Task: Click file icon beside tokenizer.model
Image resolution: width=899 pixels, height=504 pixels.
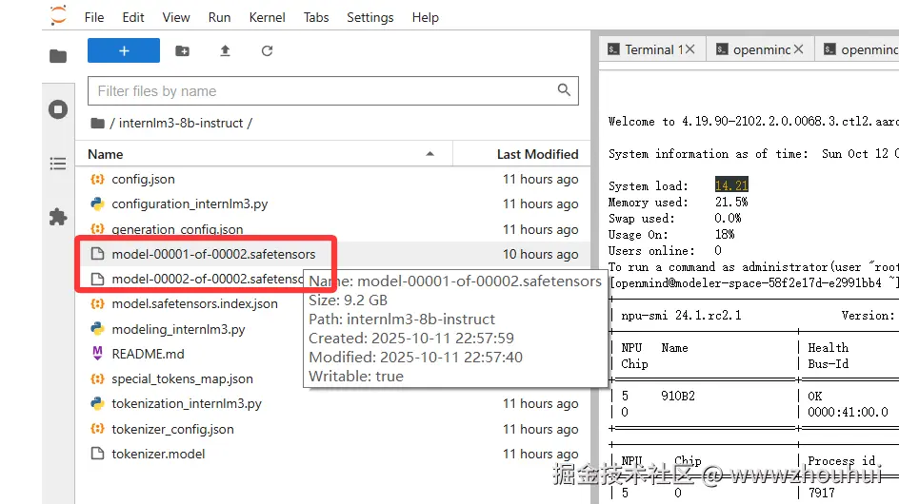Action: coord(97,454)
